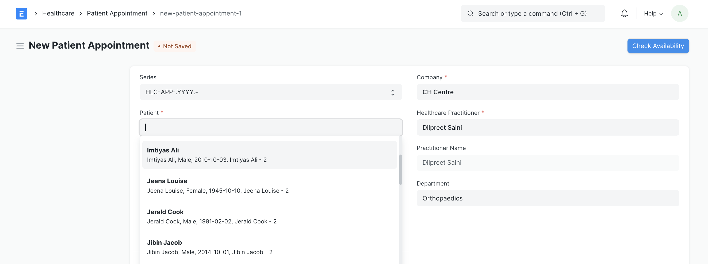Click the Not Saved status indicator
Image resolution: width=708 pixels, height=264 pixels.
click(x=175, y=46)
